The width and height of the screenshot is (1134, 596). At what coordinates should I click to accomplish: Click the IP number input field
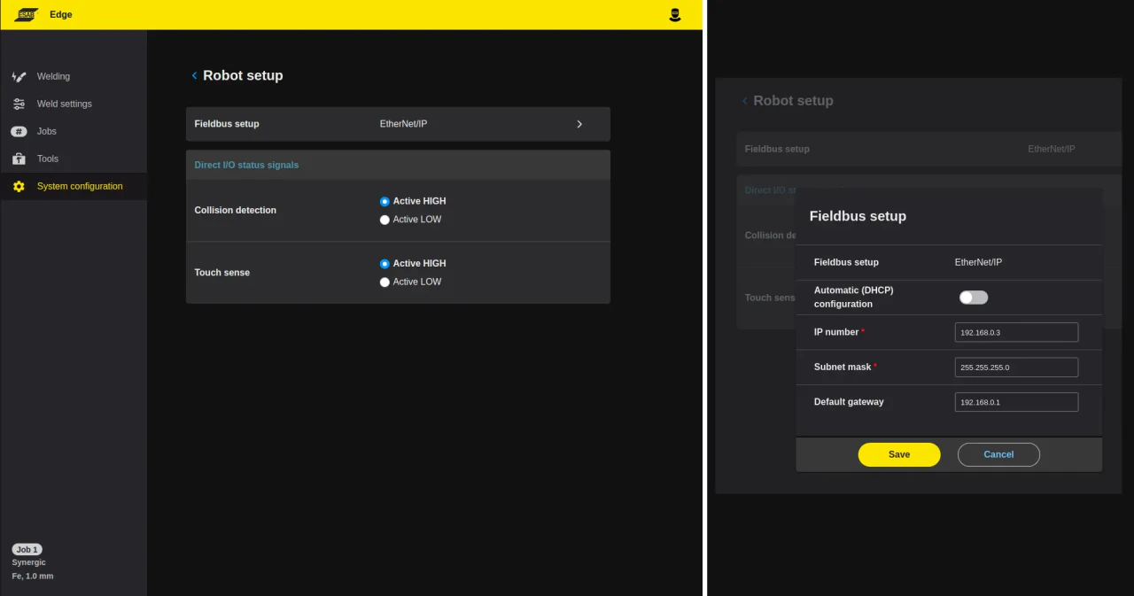tap(1016, 332)
